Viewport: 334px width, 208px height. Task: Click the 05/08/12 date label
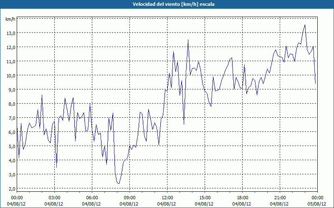click(317, 204)
